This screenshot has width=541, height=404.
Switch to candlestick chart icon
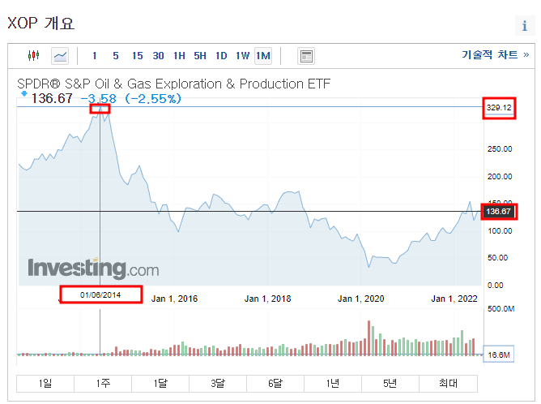[x=33, y=55]
